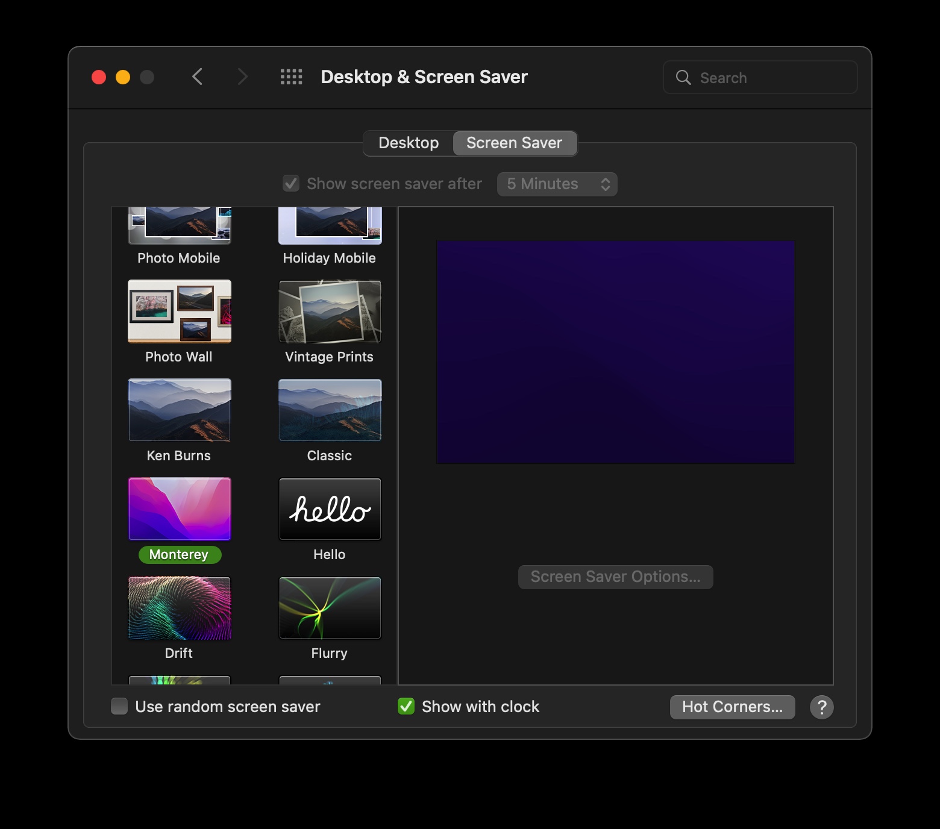Screen dimensions: 940x829
Task: Click the Hello label text
Action: 330,554
